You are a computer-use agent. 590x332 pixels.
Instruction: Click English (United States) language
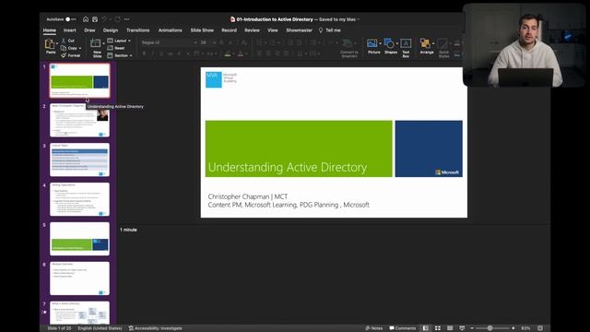[100, 328]
